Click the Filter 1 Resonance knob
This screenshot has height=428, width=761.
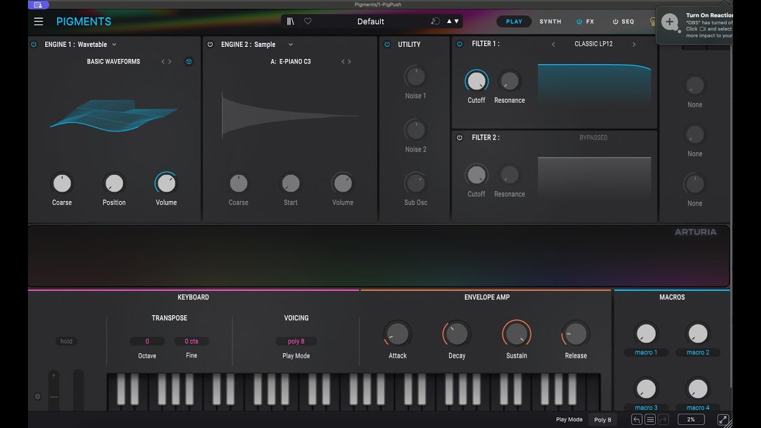[x=509, y=81]
